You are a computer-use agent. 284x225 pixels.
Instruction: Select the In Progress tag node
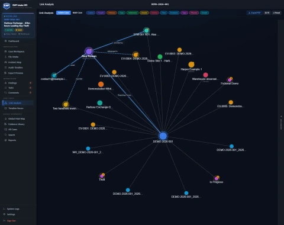coord(217,178)
